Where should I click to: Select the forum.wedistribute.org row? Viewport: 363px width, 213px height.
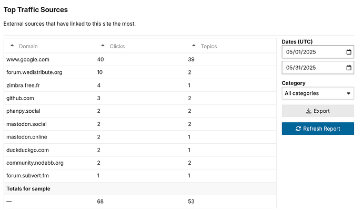coord(140,72)
